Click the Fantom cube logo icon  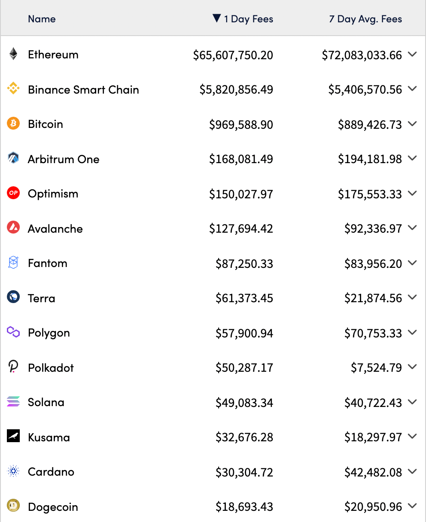pyautogui.click(x=13, y=263)
